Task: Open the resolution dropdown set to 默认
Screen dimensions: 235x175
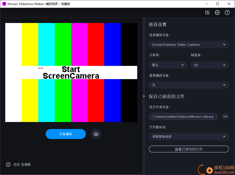Action: (168, 65)
